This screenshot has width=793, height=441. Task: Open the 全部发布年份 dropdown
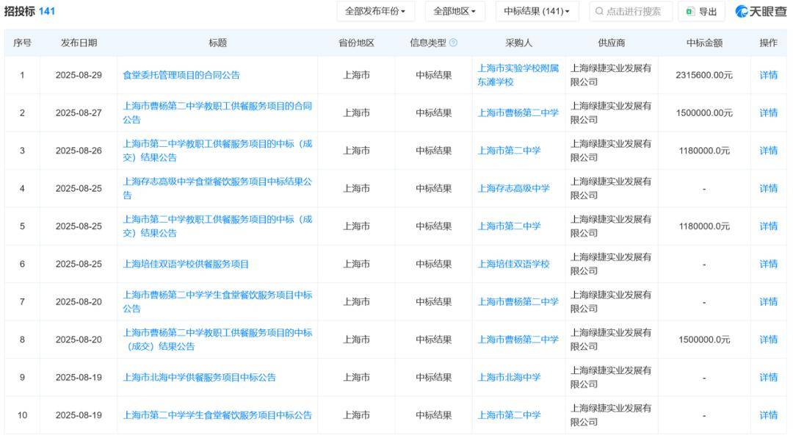375,12
